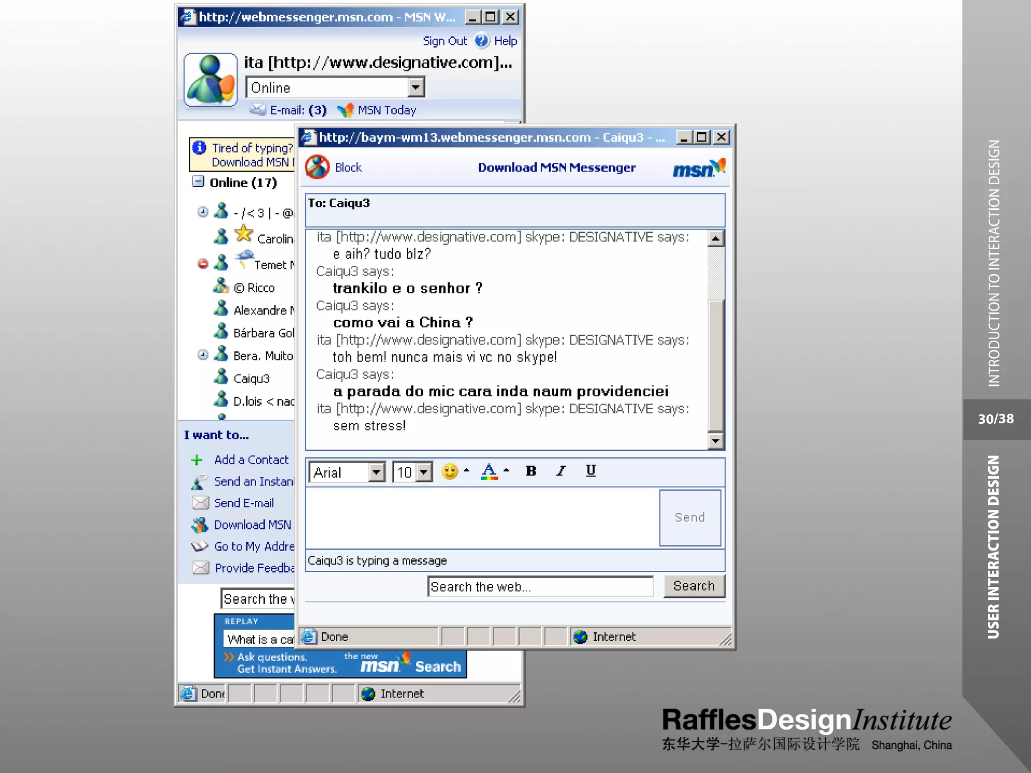Toggle underline formatting
Viewport: 1031px width, 773px height.
tap(591, 471)
